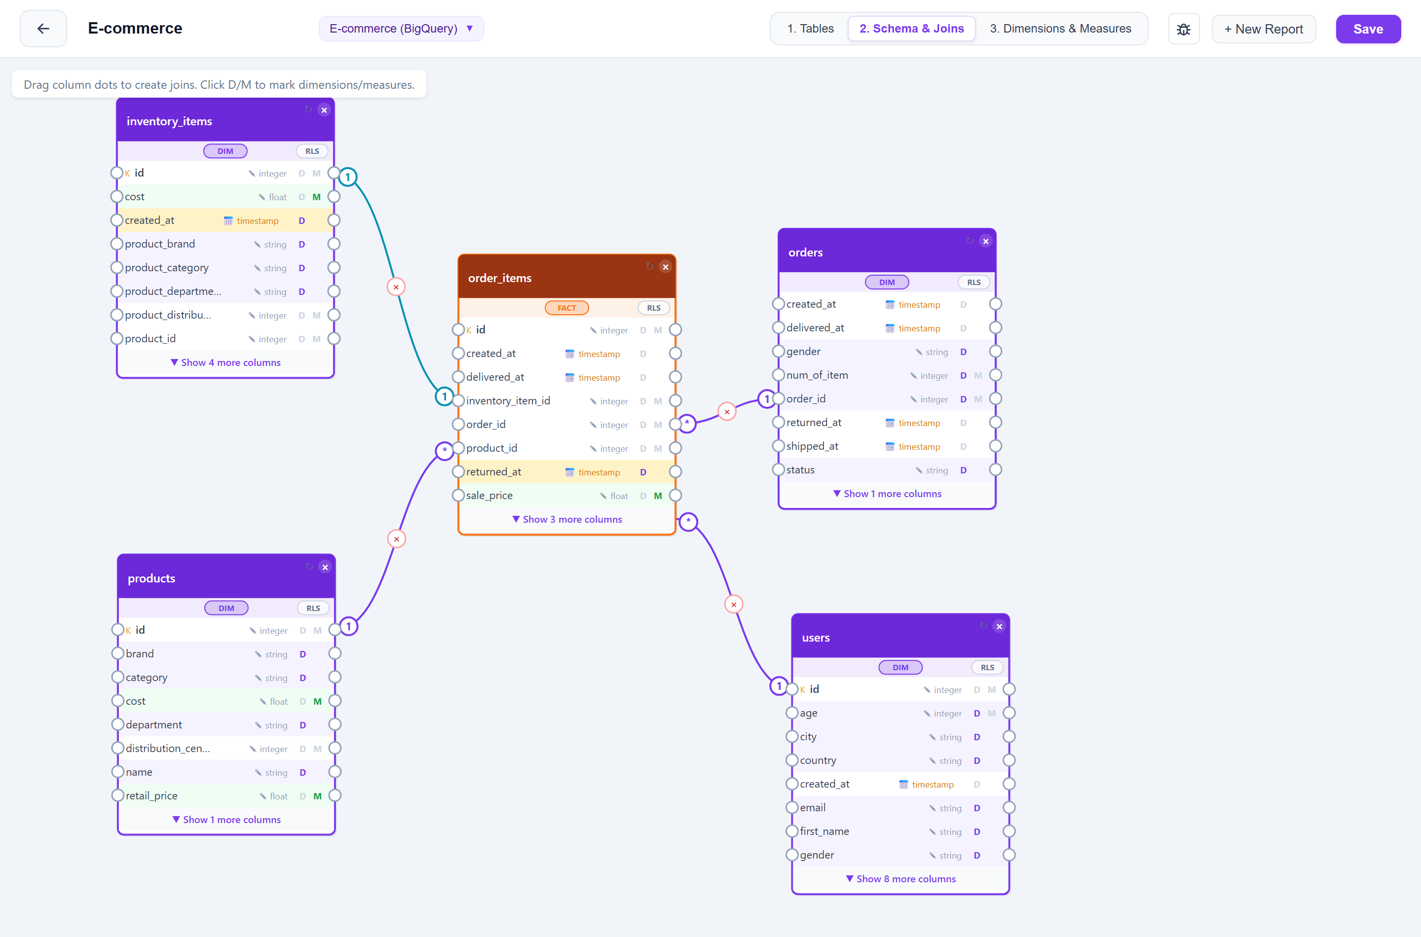The width and height of the screenshot is (1421, 937).
Task: Toggle dimension D on inventory_items product_brand
Action: coord(302,245)
